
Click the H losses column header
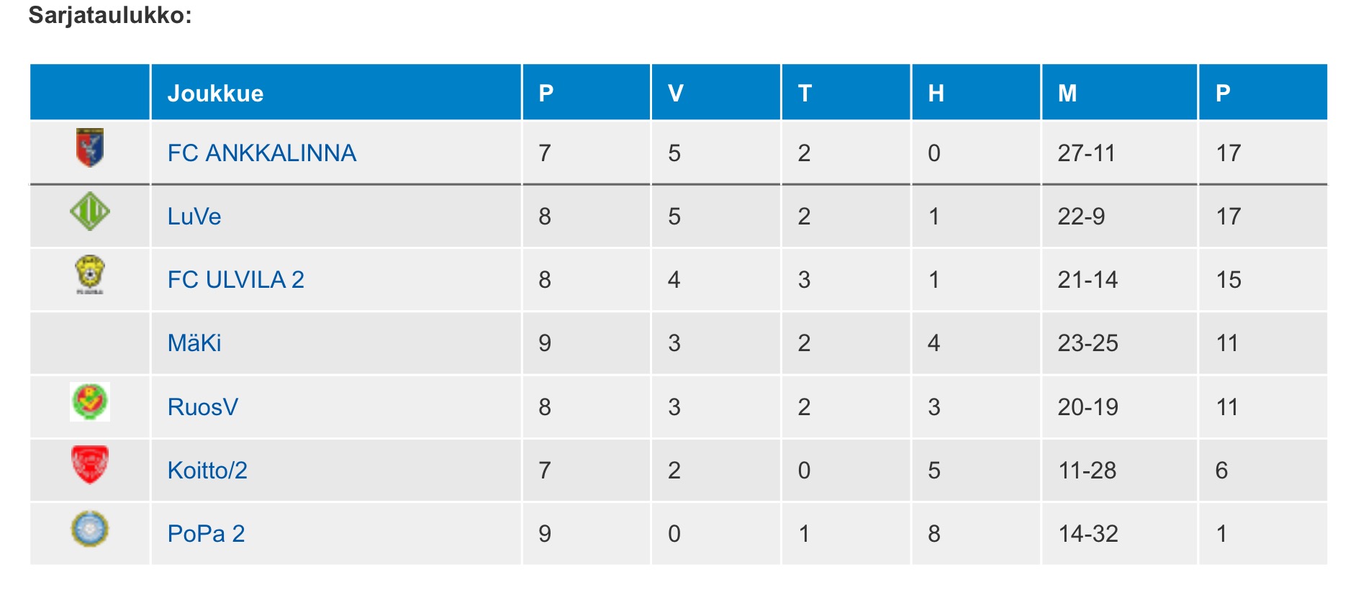(936, 94)
